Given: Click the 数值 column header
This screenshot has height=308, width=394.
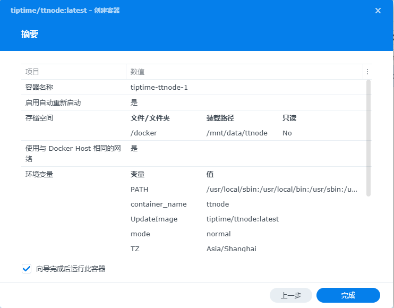Looking at the screenshot, I should click(x=138, y=72).
